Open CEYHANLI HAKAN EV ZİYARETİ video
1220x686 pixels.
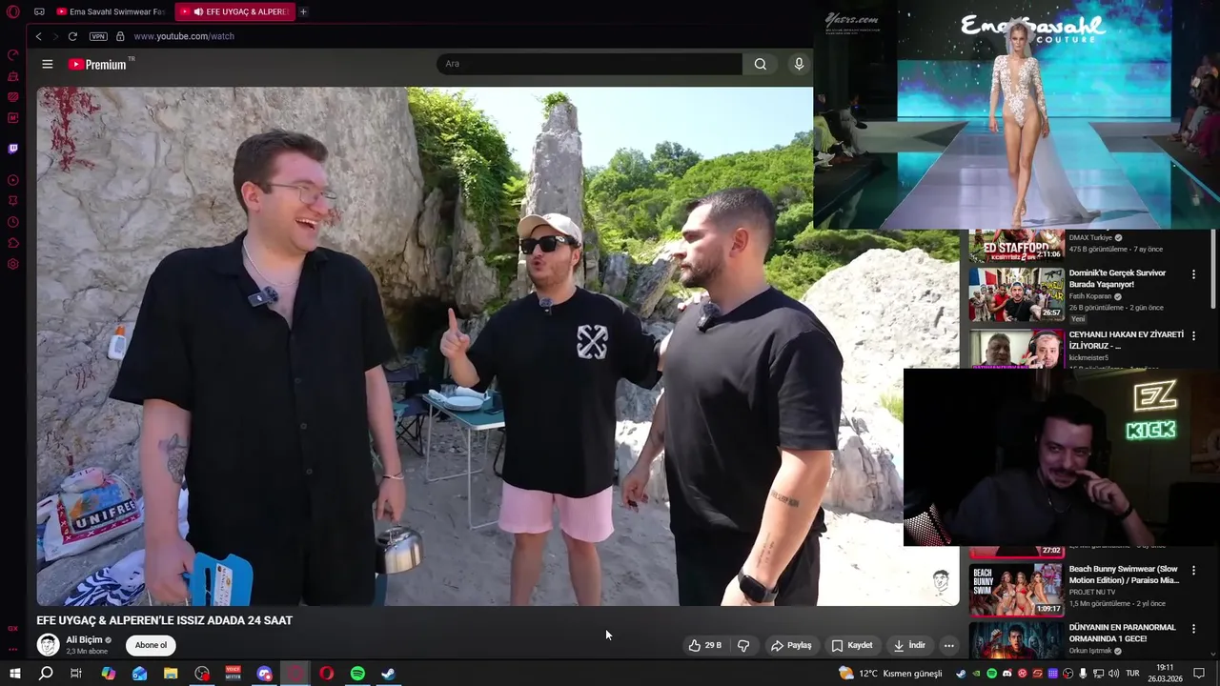click(1126, 340)
